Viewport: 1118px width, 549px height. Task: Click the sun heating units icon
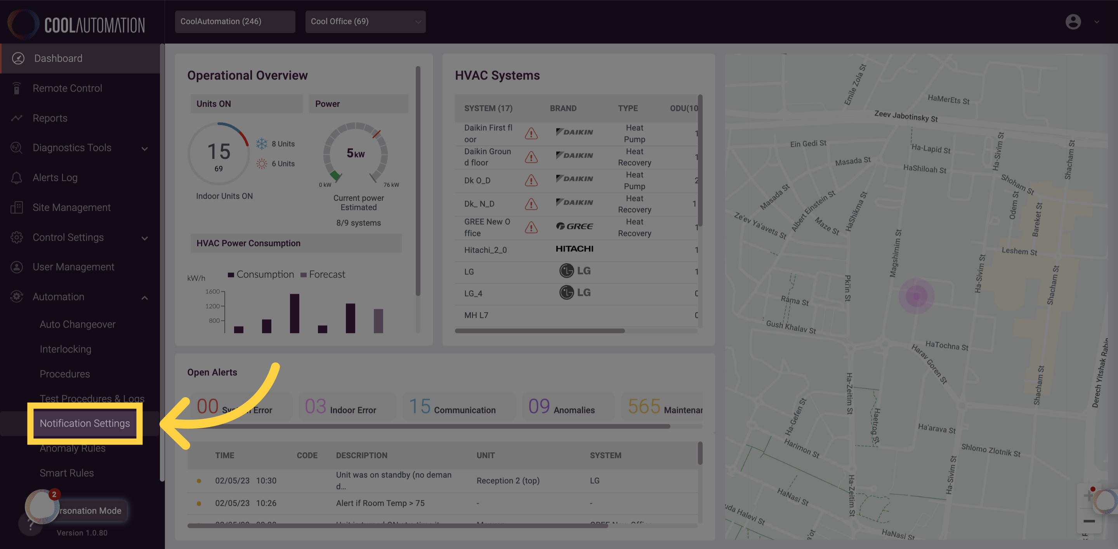click(262, 163)
